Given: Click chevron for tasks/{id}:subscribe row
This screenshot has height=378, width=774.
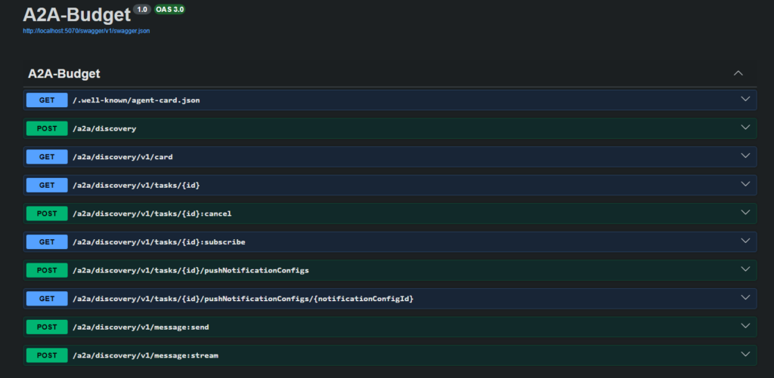Looking at the screenshot, I should click(x=745, y=241).
